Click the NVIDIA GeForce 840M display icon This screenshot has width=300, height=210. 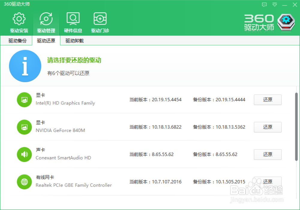[24, 127]
